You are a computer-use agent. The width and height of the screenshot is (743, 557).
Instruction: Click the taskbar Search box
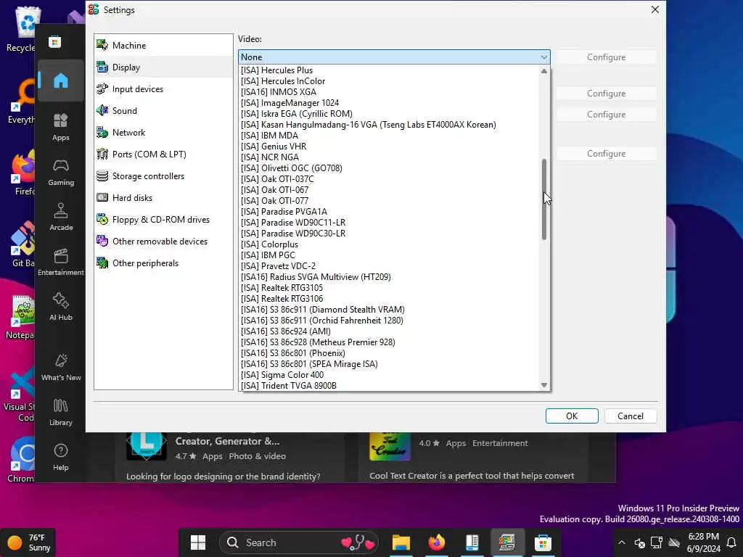tap(298, 542)
